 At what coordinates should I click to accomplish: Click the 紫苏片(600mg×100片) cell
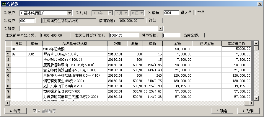tap(75, 54)
